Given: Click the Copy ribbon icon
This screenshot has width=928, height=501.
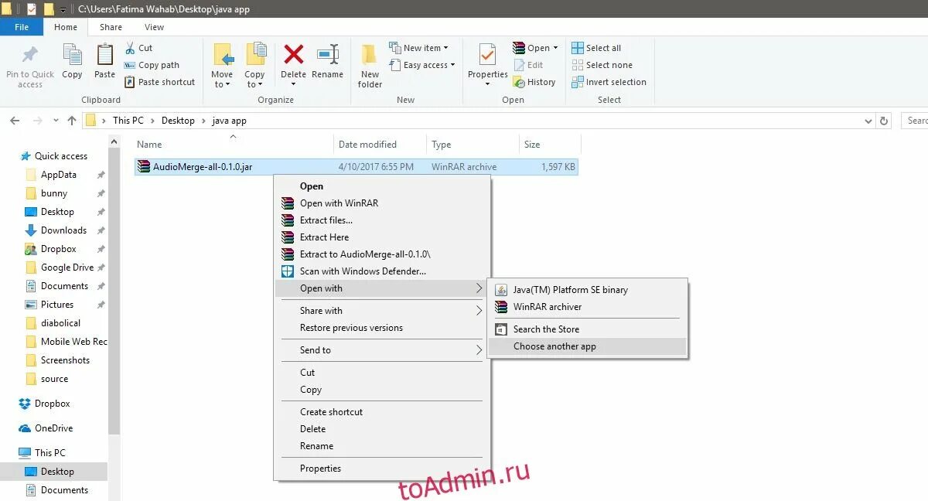Looking at the screenshot, I should (72, 56).
